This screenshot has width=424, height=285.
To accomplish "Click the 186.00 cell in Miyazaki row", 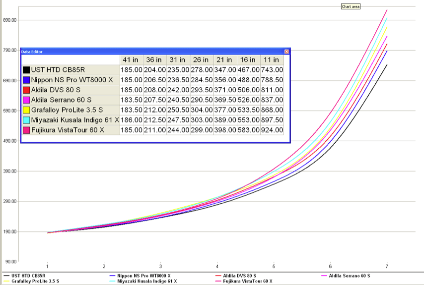I will point(132,120).
